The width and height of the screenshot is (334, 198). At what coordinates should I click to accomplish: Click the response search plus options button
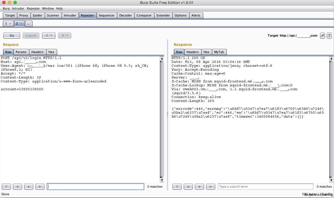click(199, 187)
